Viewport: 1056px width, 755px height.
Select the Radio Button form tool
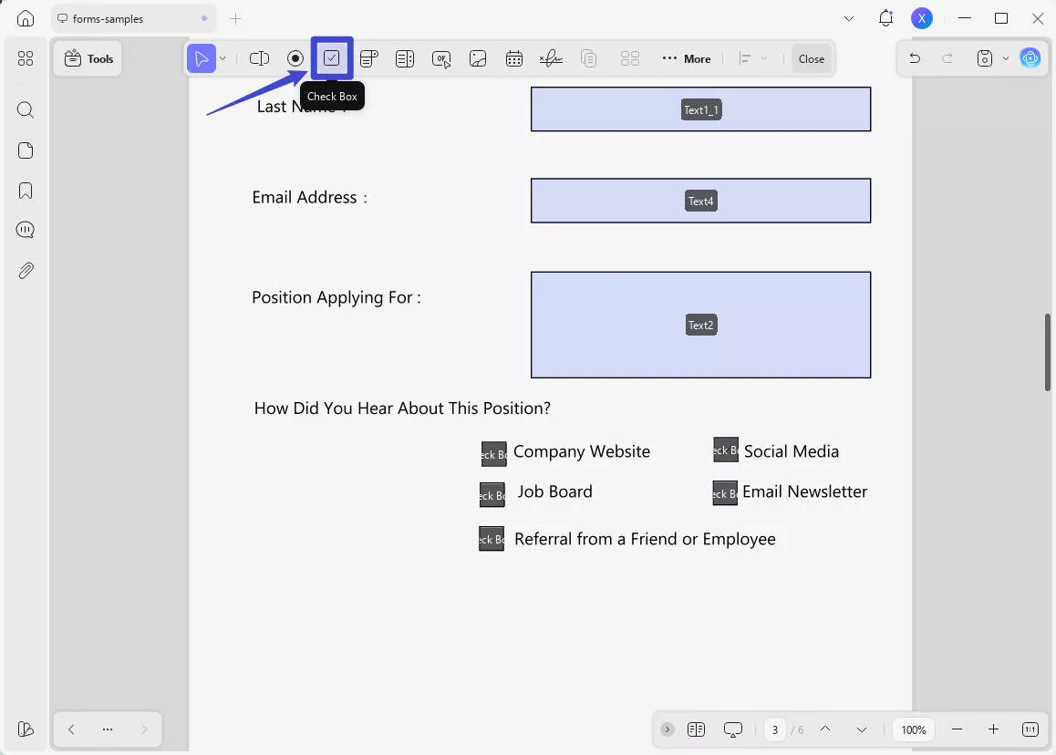click(x=295, y=57)
